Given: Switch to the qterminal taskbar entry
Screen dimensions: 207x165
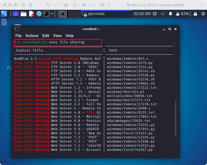Looking at the screenshot, I should (106, 14).
